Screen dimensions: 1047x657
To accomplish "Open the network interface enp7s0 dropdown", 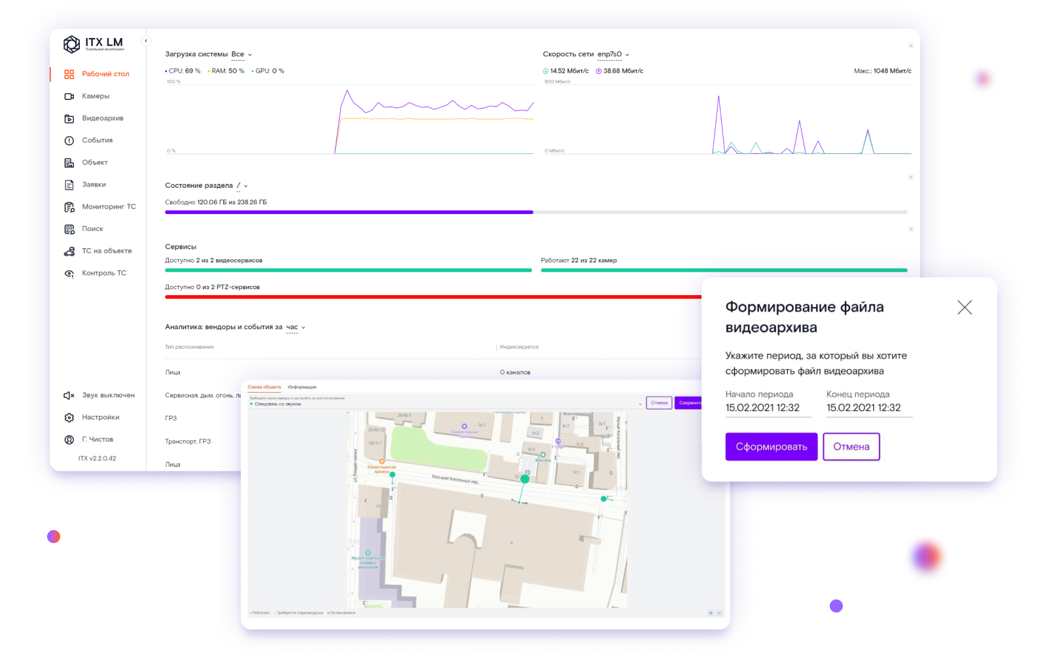I will click(x=612, y=54).
